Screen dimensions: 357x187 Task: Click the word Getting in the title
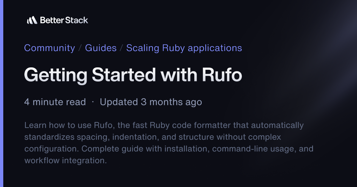(x=56, y=75)
